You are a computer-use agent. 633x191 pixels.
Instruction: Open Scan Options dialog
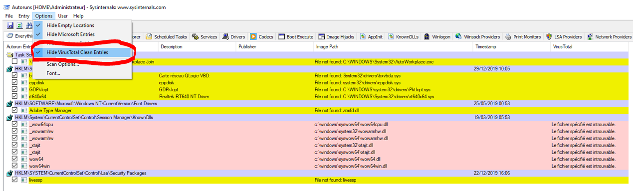82,64
